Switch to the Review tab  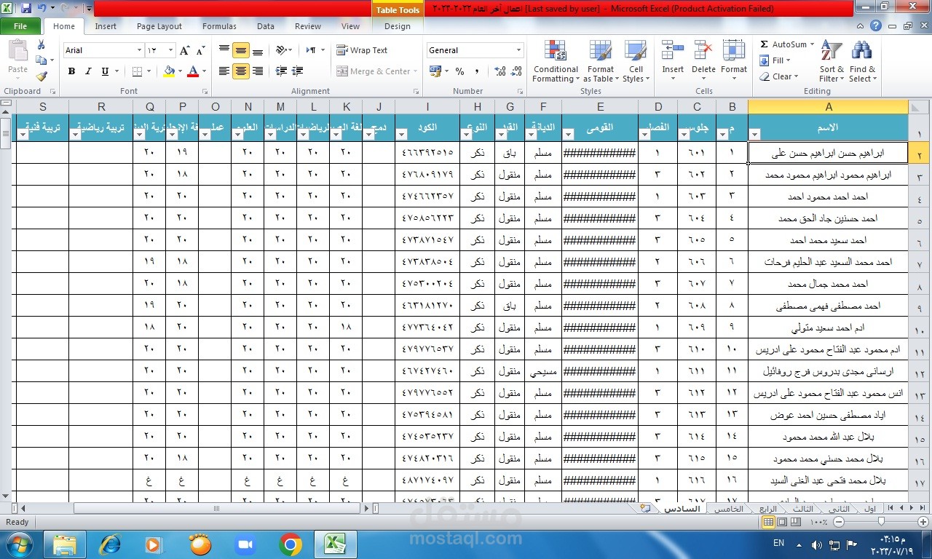[308, 26]
